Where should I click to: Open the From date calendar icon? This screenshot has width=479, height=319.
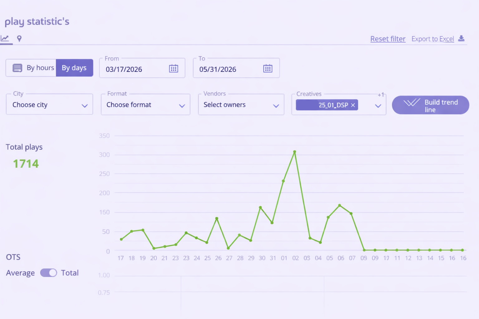point(173,69)
